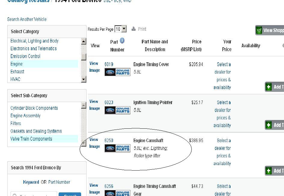The height and width of the screenshot is (196, 284).
Task: Click part number 6019
Action: 109,64
